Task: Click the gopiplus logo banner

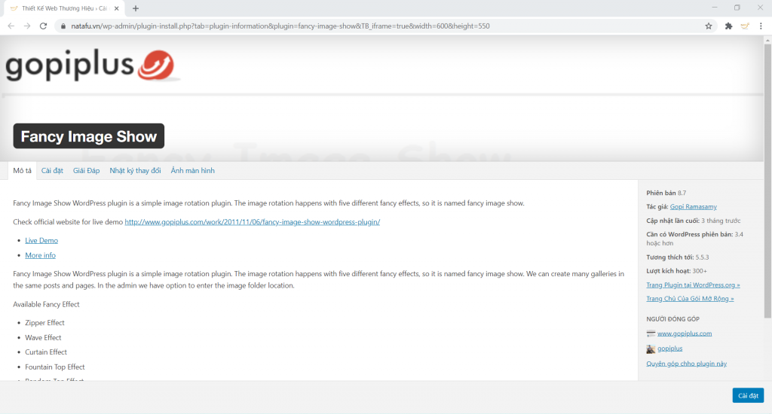Action: pos(91,65)
